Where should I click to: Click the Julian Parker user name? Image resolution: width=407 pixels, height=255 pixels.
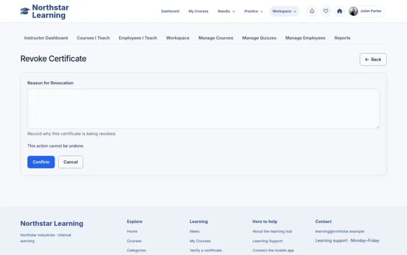[371, 11]
